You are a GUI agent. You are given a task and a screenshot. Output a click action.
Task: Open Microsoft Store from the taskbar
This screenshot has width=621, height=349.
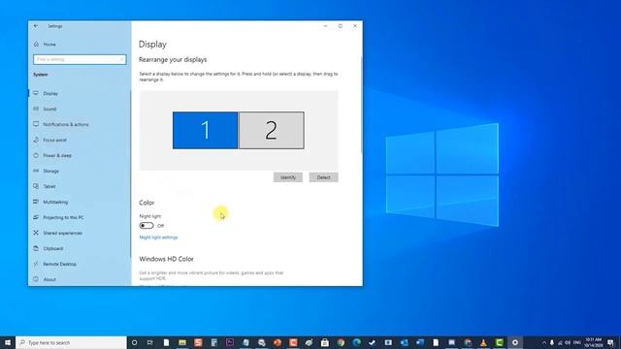325,342
